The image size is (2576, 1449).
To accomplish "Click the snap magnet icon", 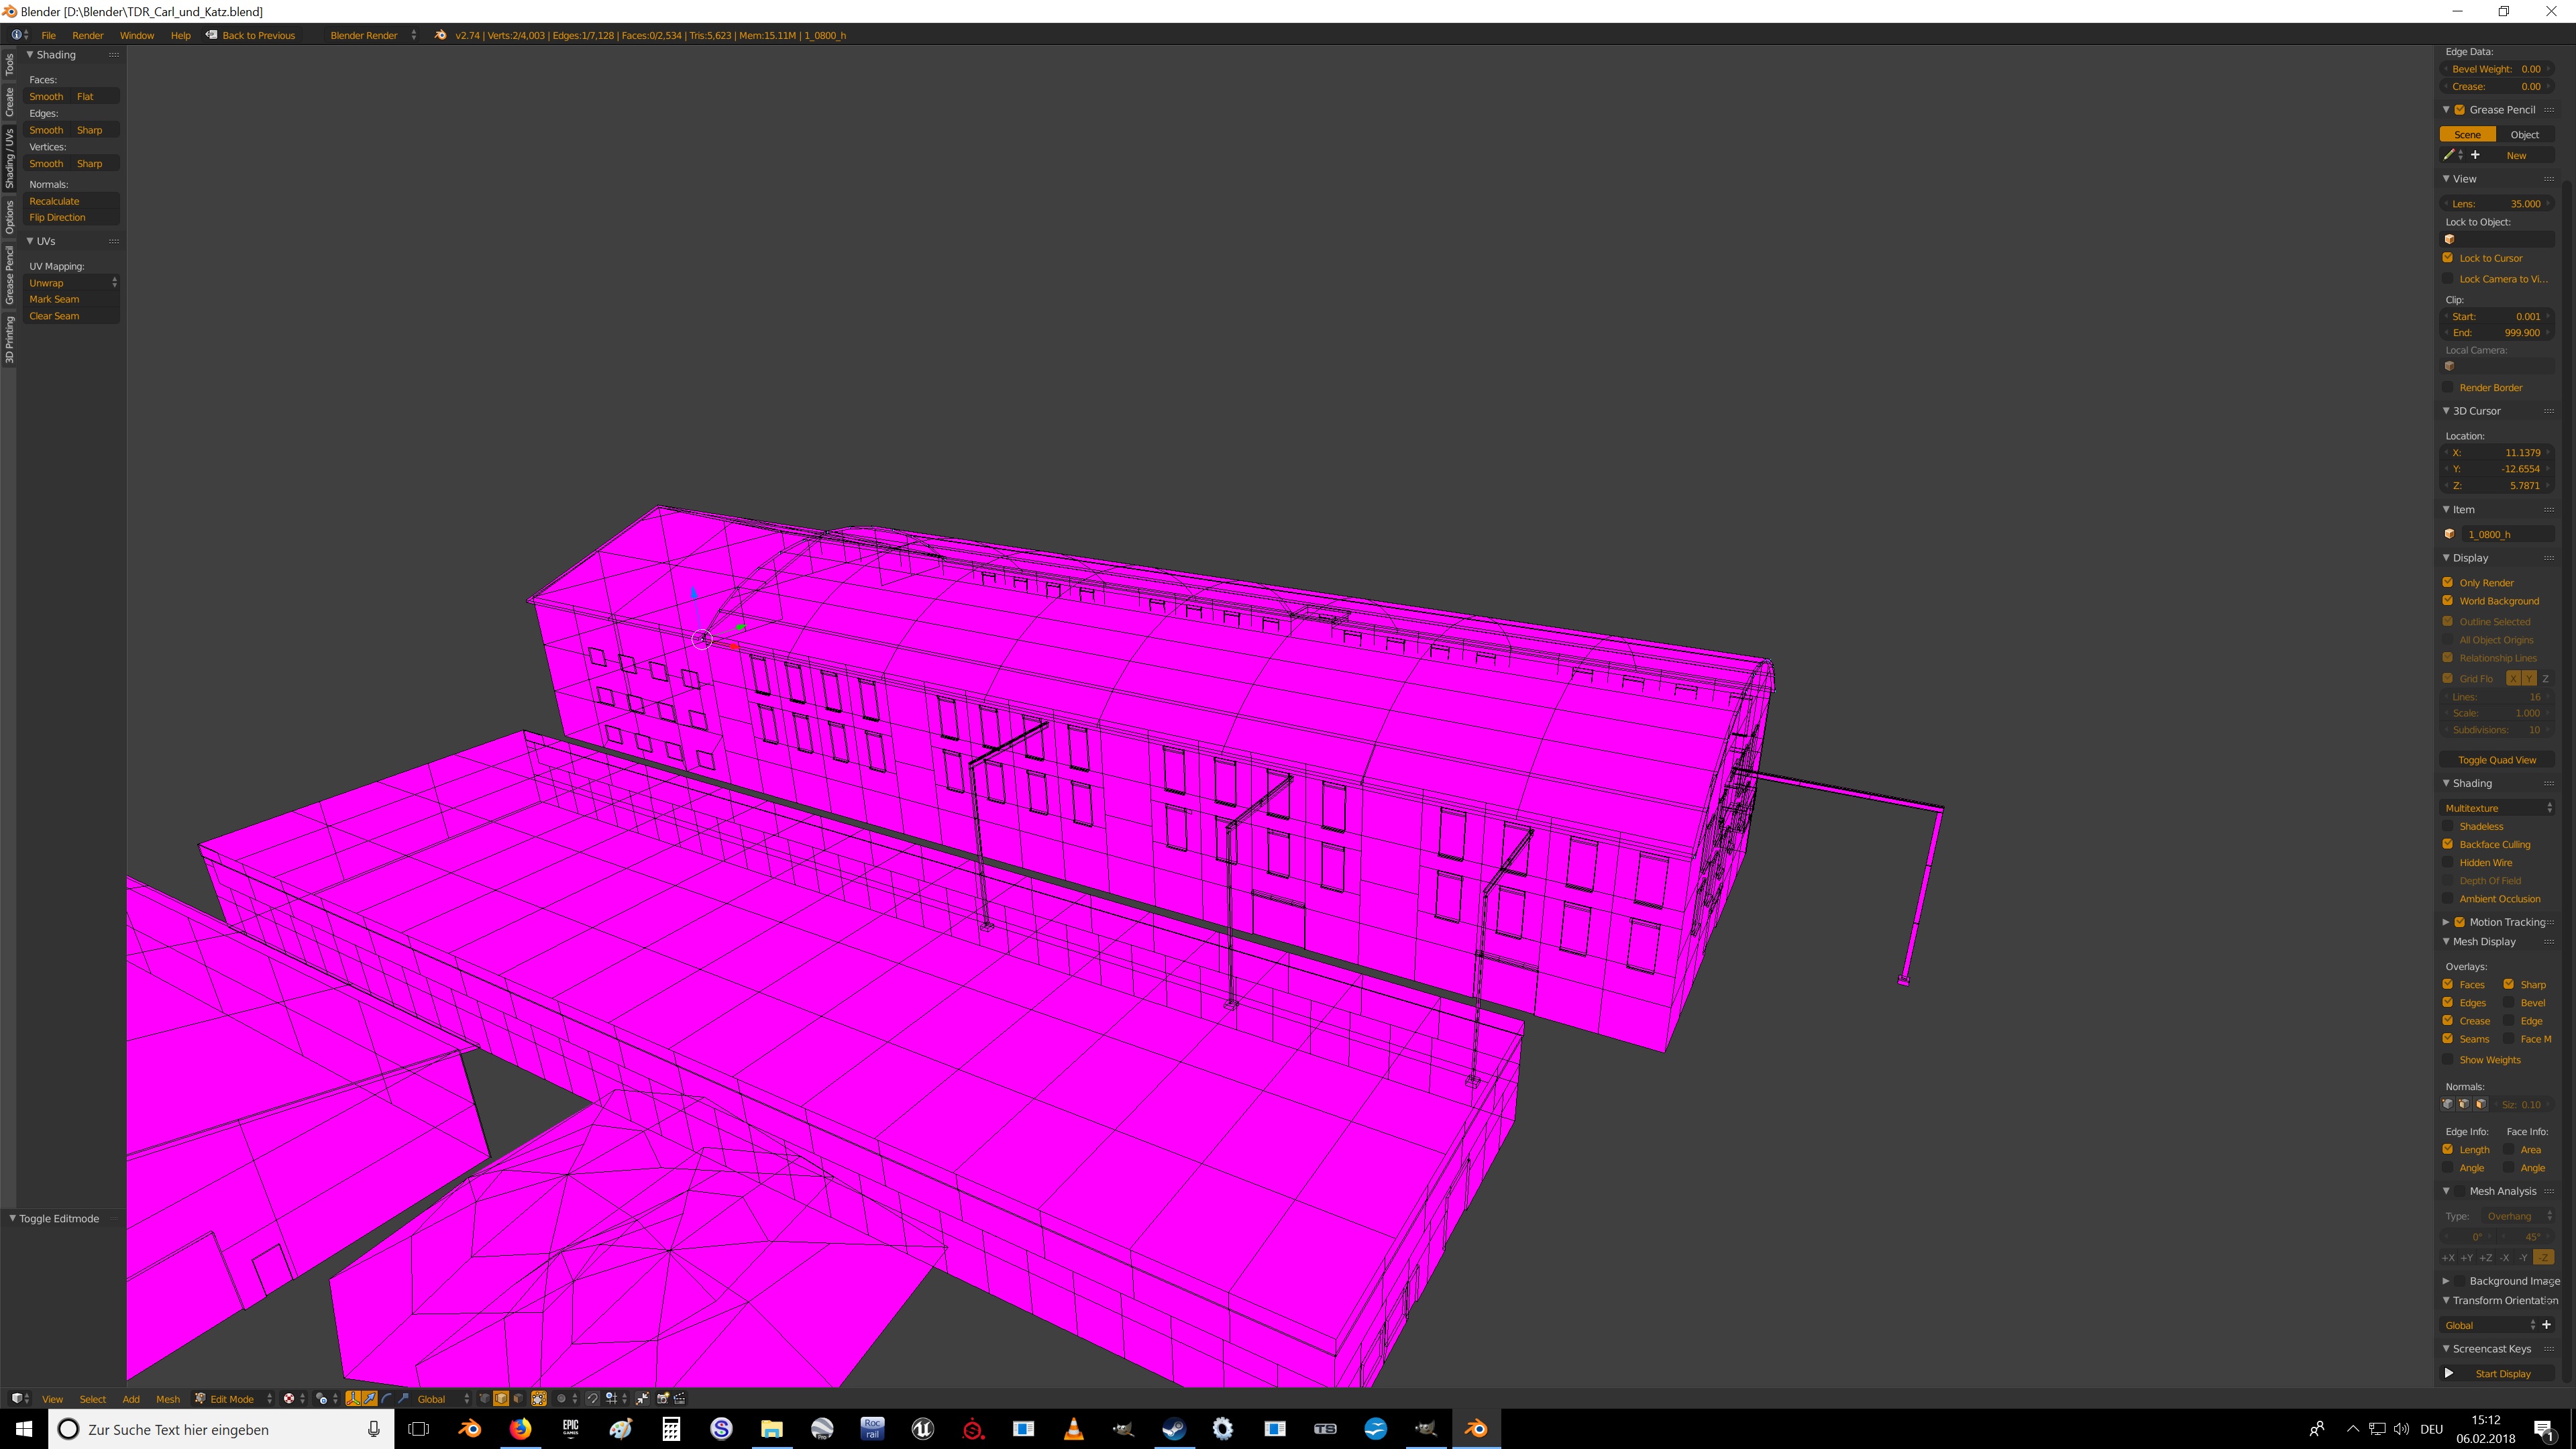I will point(592,1399).
